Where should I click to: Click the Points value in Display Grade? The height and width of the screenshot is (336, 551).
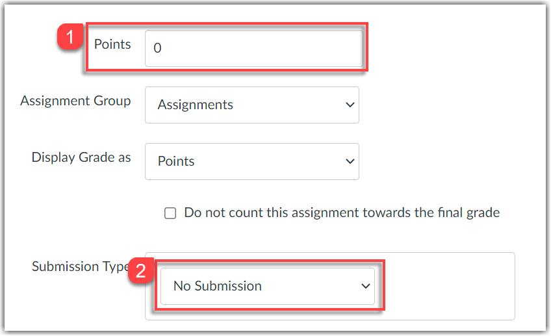176,161
